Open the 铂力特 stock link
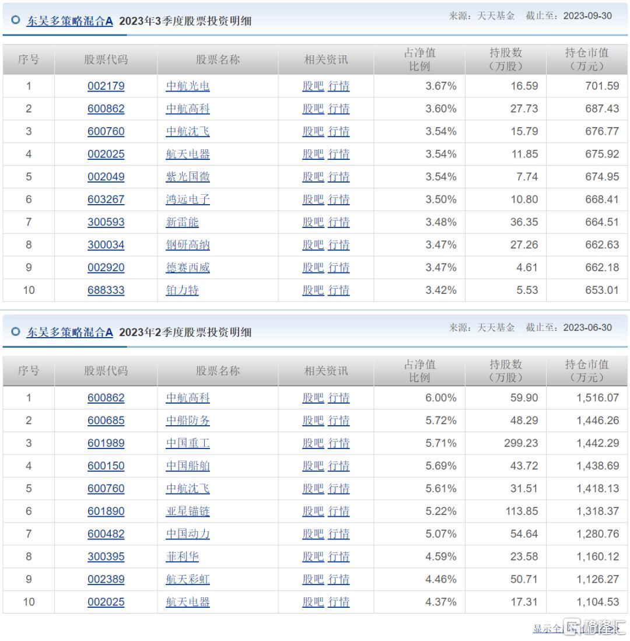The image size is (630, 641). [182, 290]
